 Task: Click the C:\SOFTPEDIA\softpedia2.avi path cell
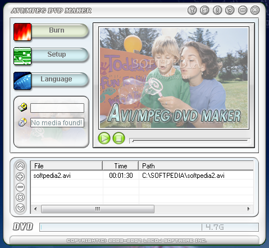[x=183, y=176]
